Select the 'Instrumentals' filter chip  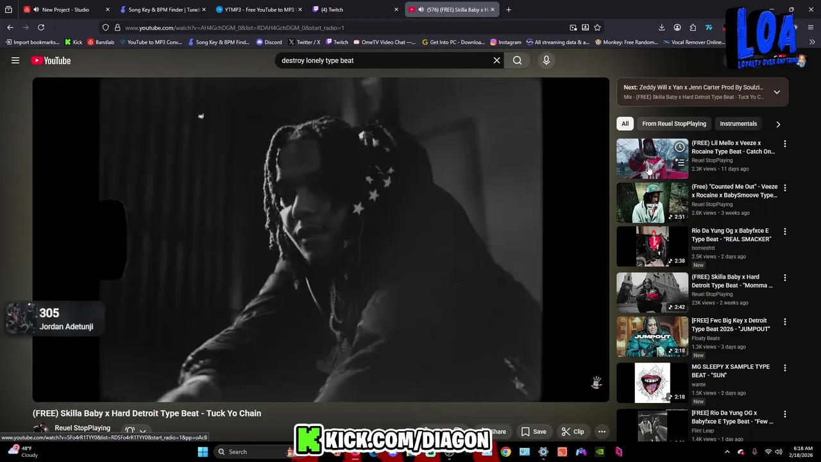coord(738,124)
